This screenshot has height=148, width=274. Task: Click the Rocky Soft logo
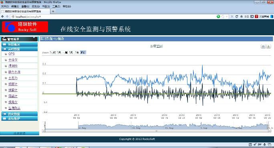pos(25,27)
